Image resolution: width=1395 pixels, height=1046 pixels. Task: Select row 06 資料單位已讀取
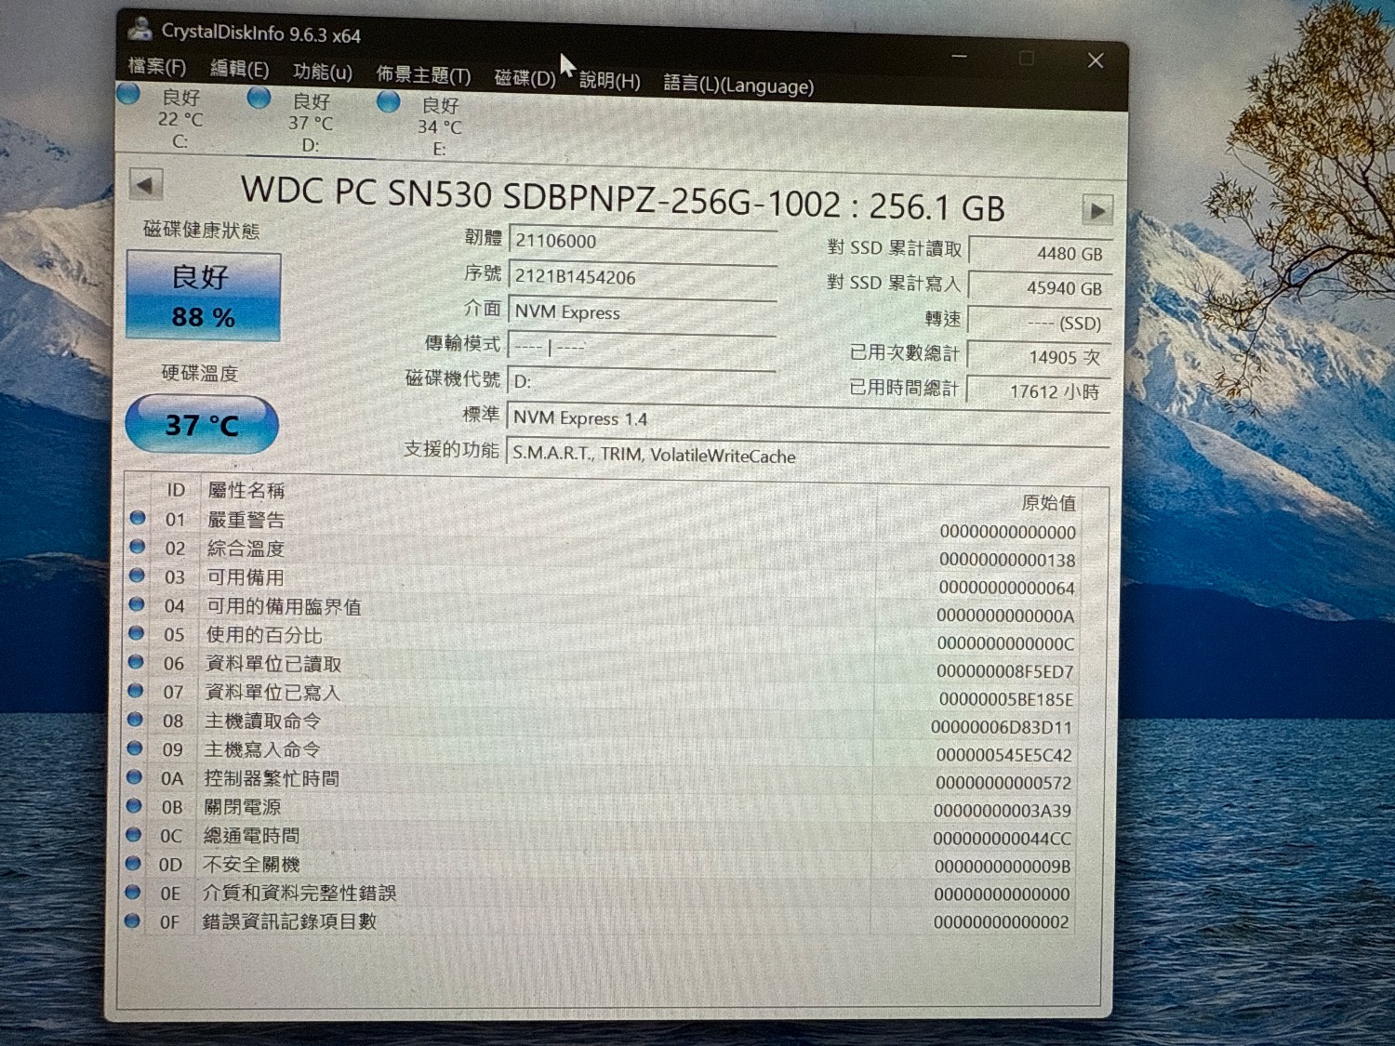604,667
